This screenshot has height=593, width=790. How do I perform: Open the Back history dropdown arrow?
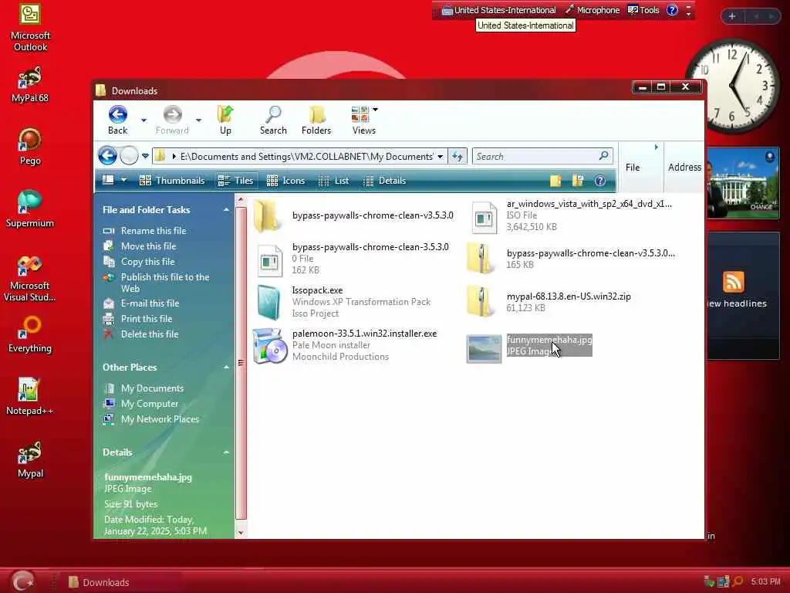[x=143, y=120]
